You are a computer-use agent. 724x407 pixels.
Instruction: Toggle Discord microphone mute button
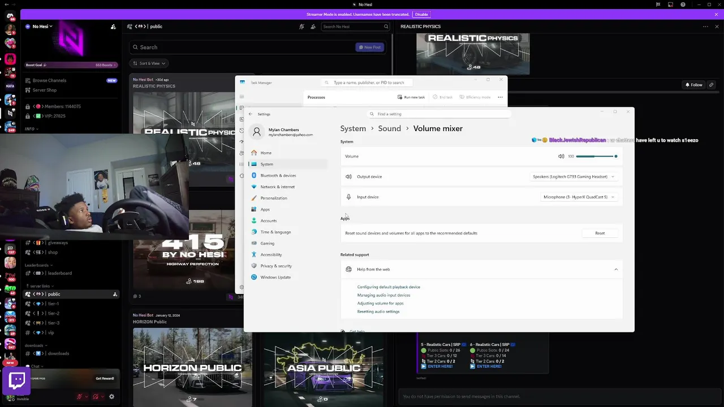pos(80,397)
